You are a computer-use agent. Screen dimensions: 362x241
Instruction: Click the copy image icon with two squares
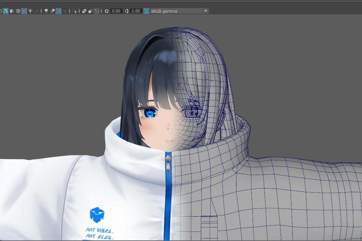click(x=84, y=11)
